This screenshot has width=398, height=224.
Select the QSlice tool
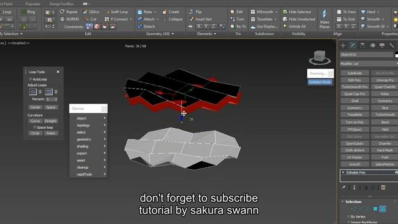click(91, 12)
